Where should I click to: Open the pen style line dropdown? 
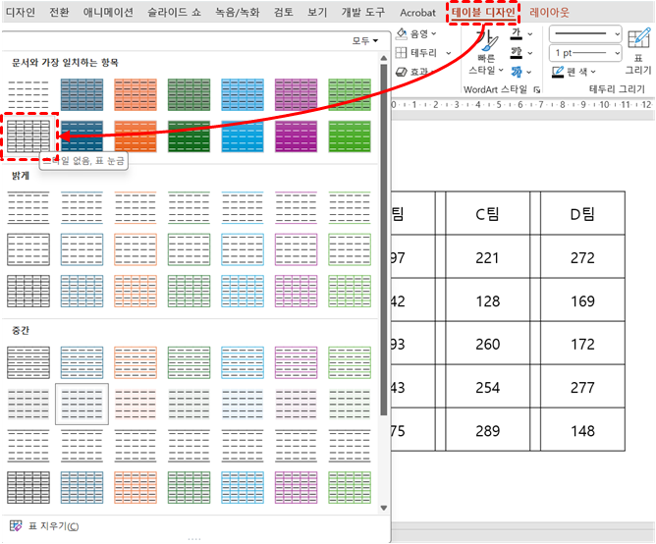pyautogui.click(x=585, y=33)
